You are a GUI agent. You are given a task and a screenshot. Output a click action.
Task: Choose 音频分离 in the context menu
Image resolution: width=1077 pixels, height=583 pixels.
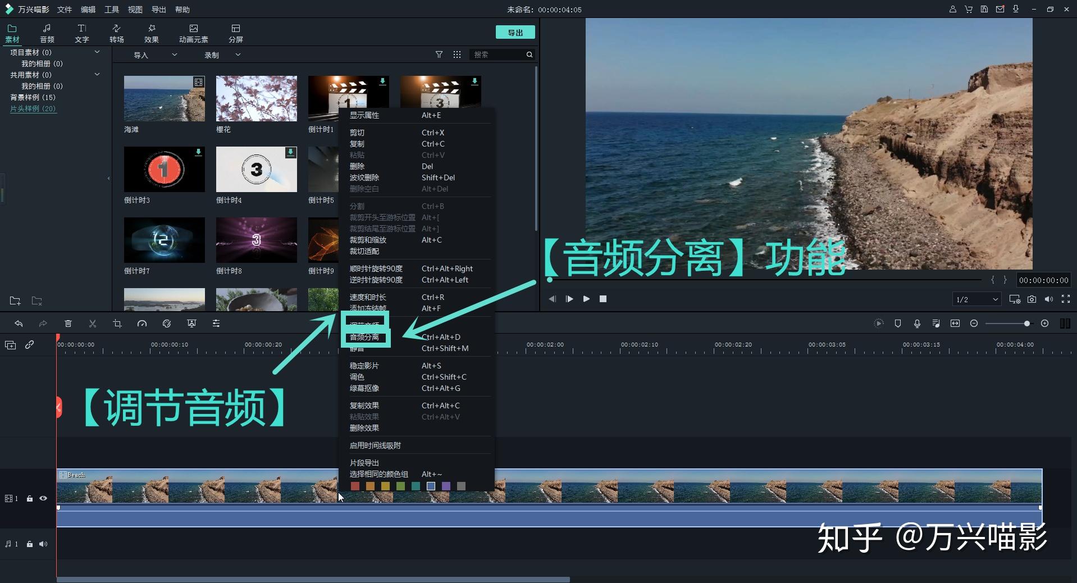click(x=365, y=337)
